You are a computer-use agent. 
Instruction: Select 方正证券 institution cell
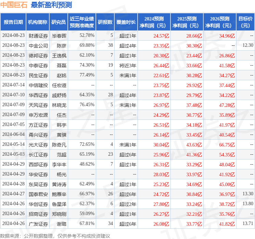click(38, 125)
